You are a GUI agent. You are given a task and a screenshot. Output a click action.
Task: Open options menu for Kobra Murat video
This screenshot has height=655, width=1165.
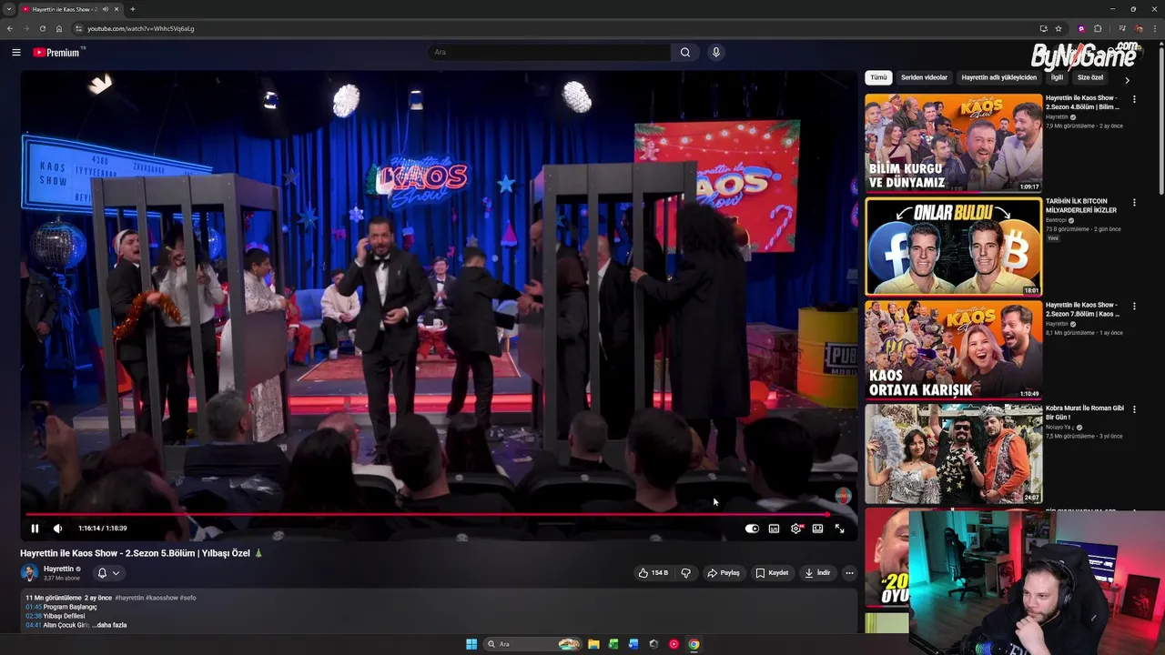click(x=1134, y=409)
